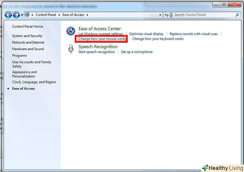This screenshot has height=172, width=244.
Task: Click Change how your mouse works
Action: click(102, 39)
